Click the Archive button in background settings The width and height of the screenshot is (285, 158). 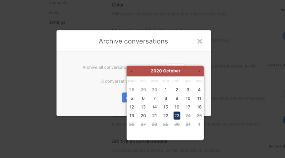275,146
